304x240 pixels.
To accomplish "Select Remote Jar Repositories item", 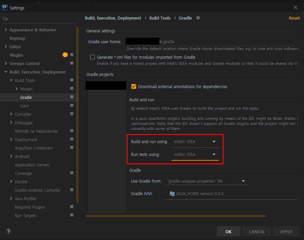I will tap(36, 131).
